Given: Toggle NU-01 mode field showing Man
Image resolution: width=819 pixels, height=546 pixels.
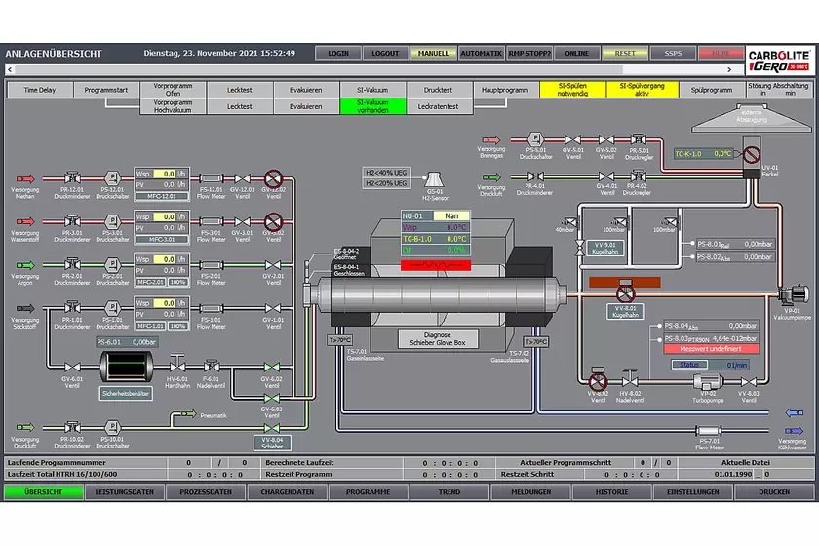Looking at the screenshot, I should [x=451, y=215].
